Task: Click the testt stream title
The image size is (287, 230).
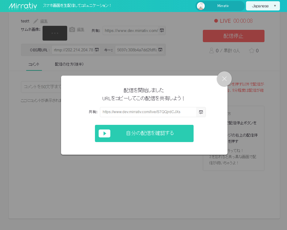Action: (25, 21)
